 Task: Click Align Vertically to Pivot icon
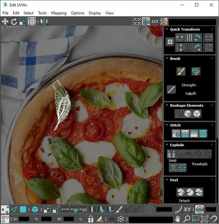[x=180, y=47]
